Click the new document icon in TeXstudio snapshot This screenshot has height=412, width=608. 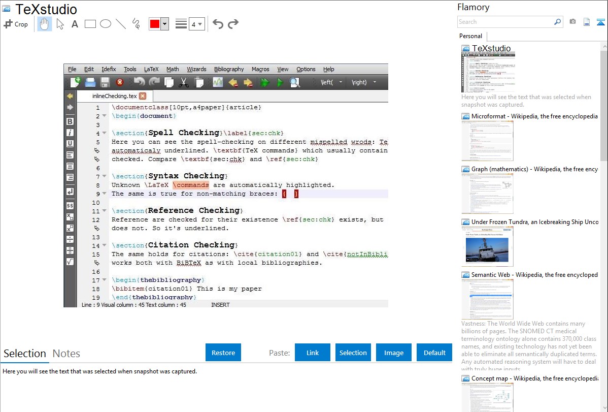(x=75, y=82)
